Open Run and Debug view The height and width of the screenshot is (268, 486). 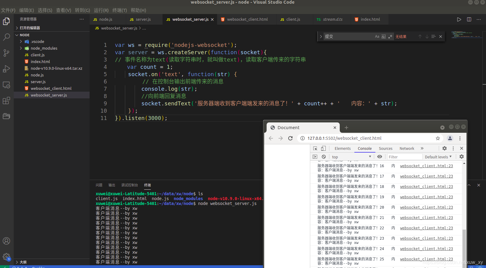click(x=6, y=69)
